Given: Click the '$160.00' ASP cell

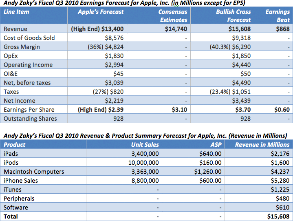Looking at the screenshot, I should tap(210, 163).
